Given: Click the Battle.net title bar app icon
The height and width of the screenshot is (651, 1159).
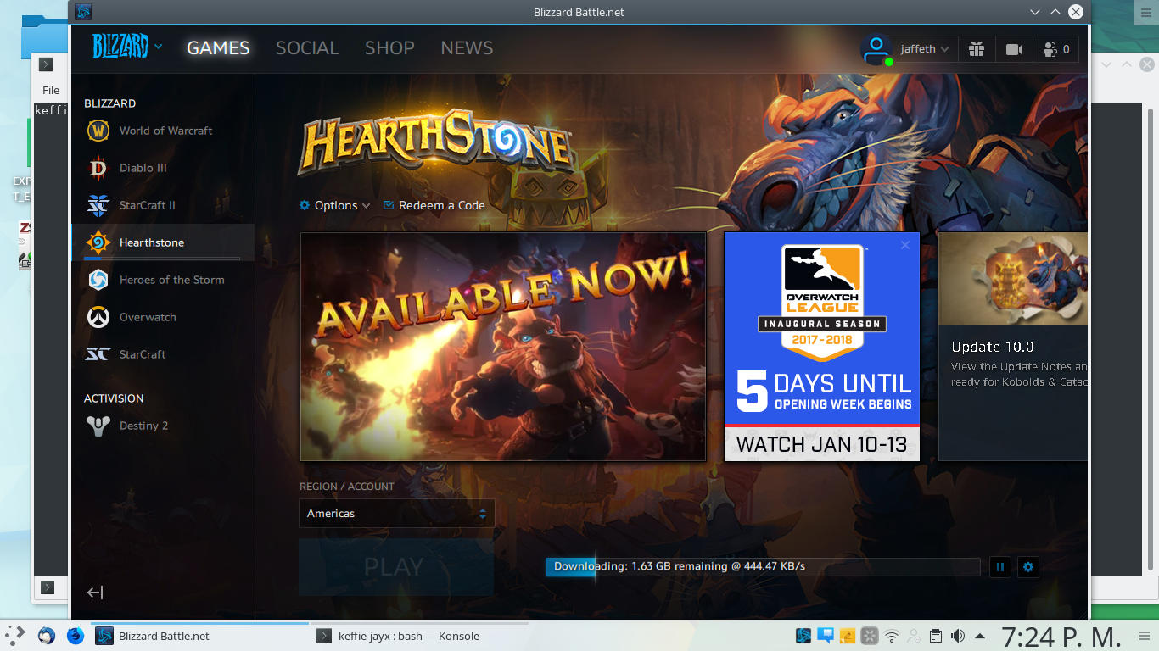Looking at the screenshot, I should [x=83, y=12].
